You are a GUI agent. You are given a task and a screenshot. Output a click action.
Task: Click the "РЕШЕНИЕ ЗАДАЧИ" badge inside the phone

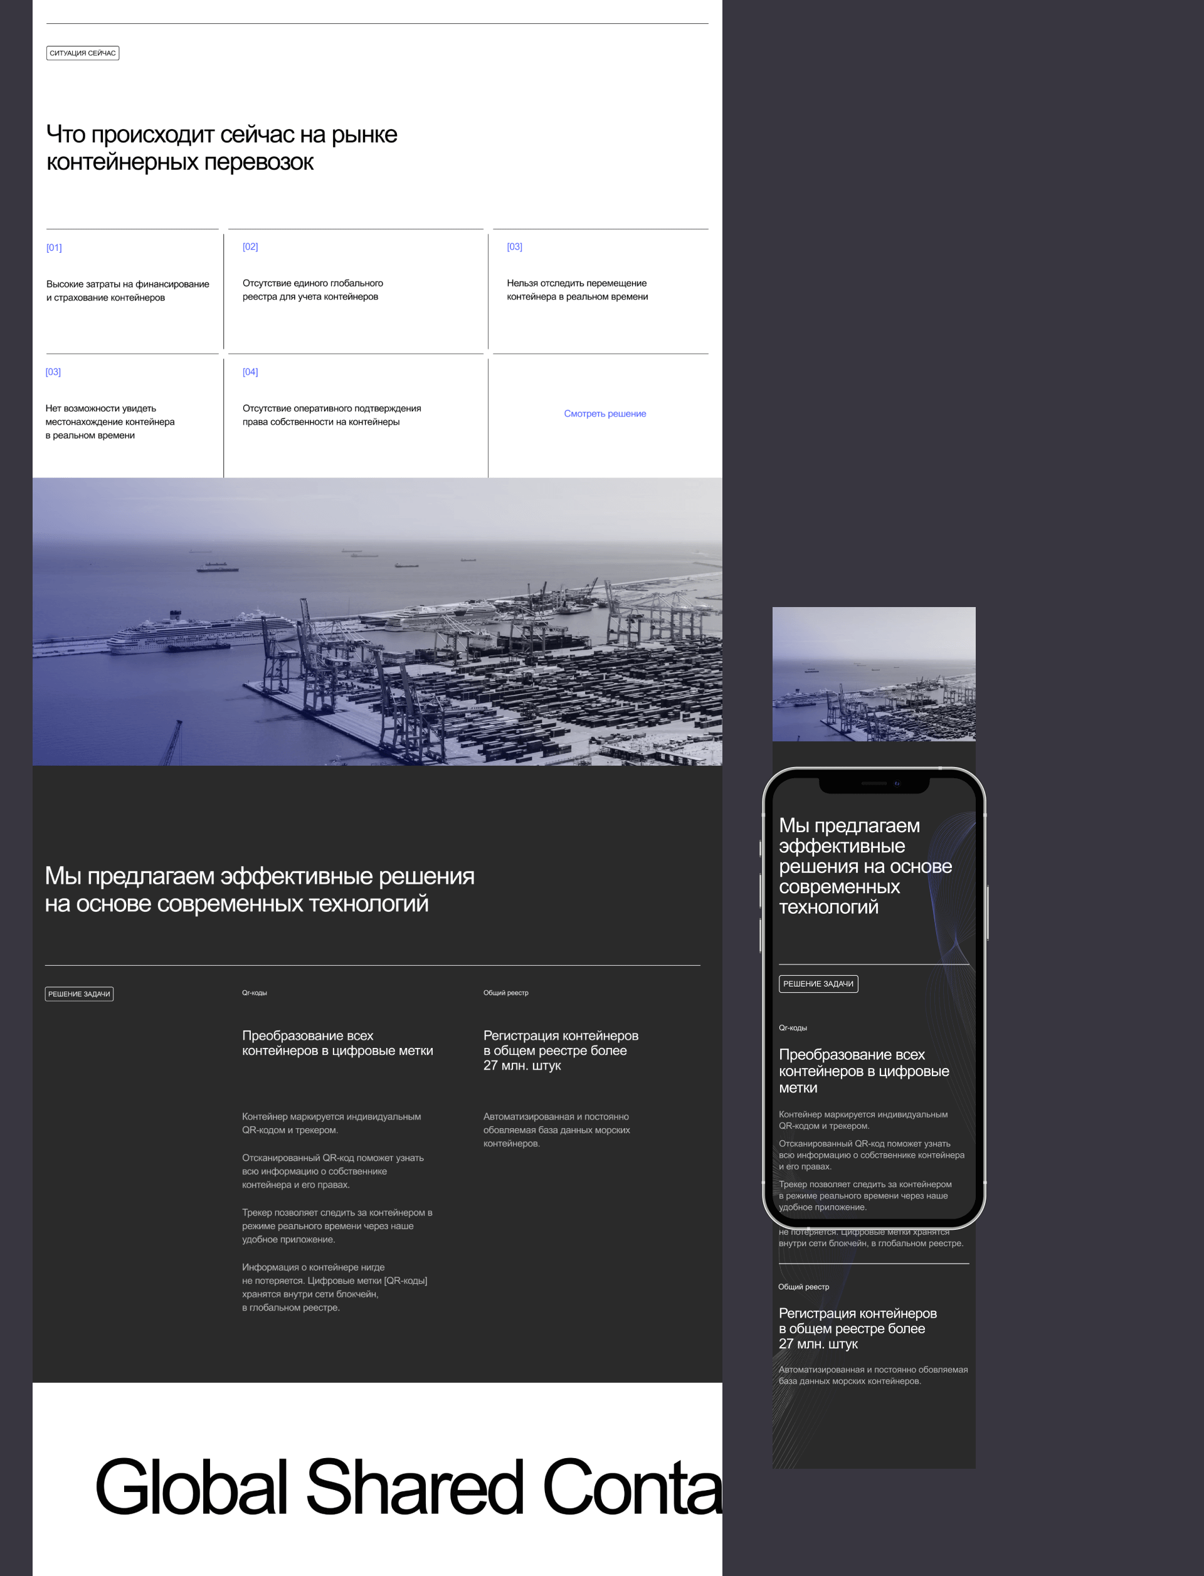[x=818, y=984]
